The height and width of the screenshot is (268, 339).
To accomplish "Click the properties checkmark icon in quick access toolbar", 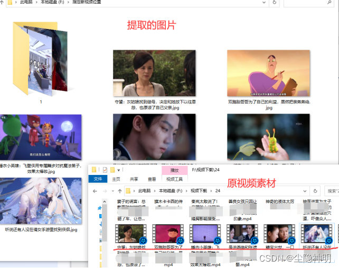I will [105, 170].
